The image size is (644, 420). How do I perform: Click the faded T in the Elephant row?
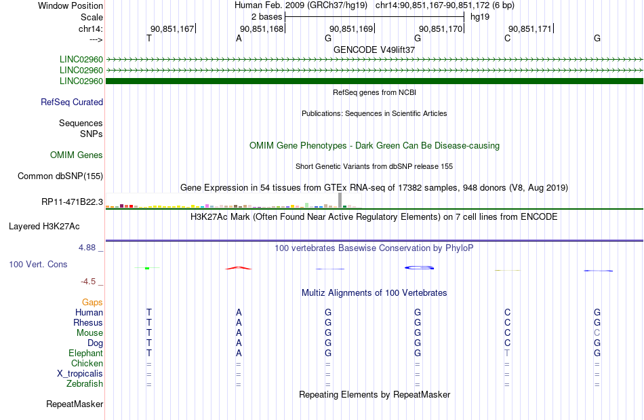tap(507, 353)
